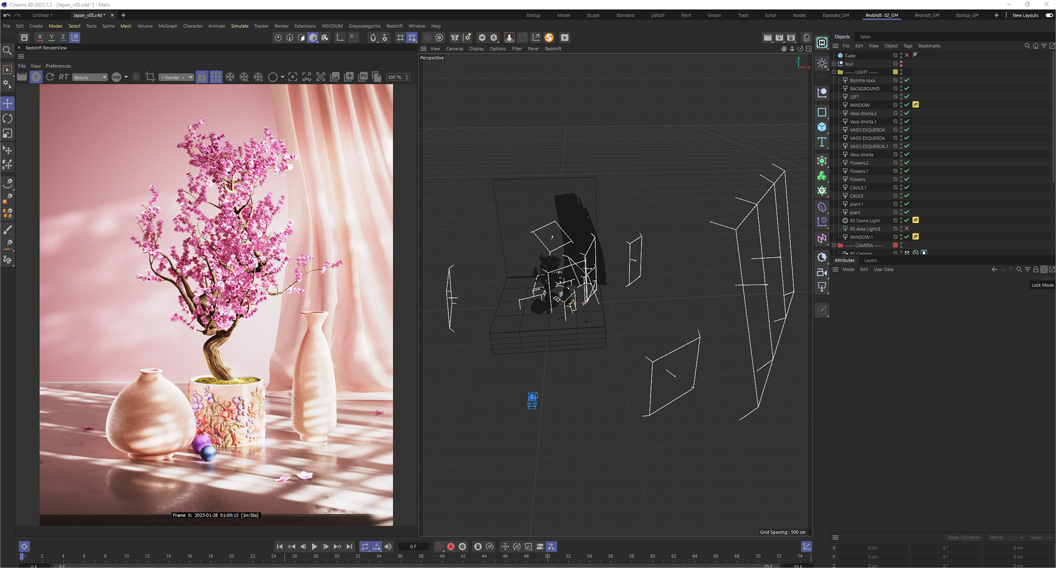1056x568 pixels.
Task: Click the add snapshot icon in RenderView
Action: tap(349, 77)
